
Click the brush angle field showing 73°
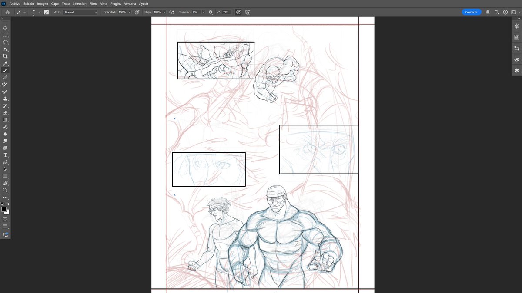click(227, 12)
